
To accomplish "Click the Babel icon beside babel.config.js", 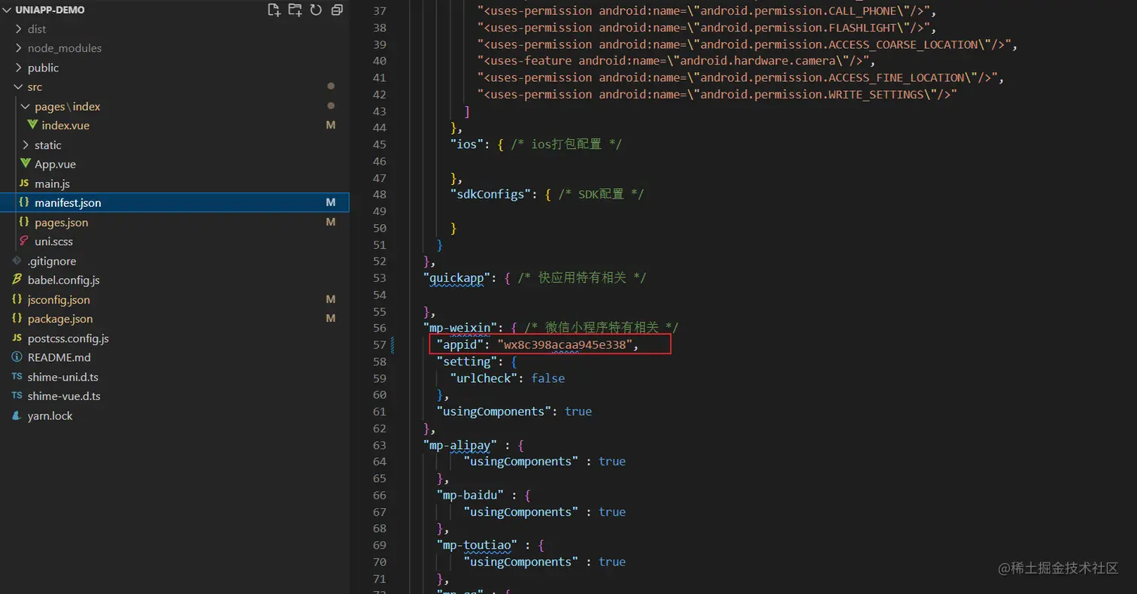I will point(17,280).
